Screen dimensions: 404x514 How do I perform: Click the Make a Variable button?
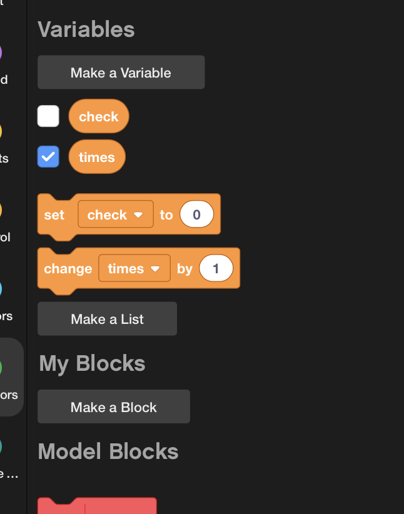[x=121, y=73]
